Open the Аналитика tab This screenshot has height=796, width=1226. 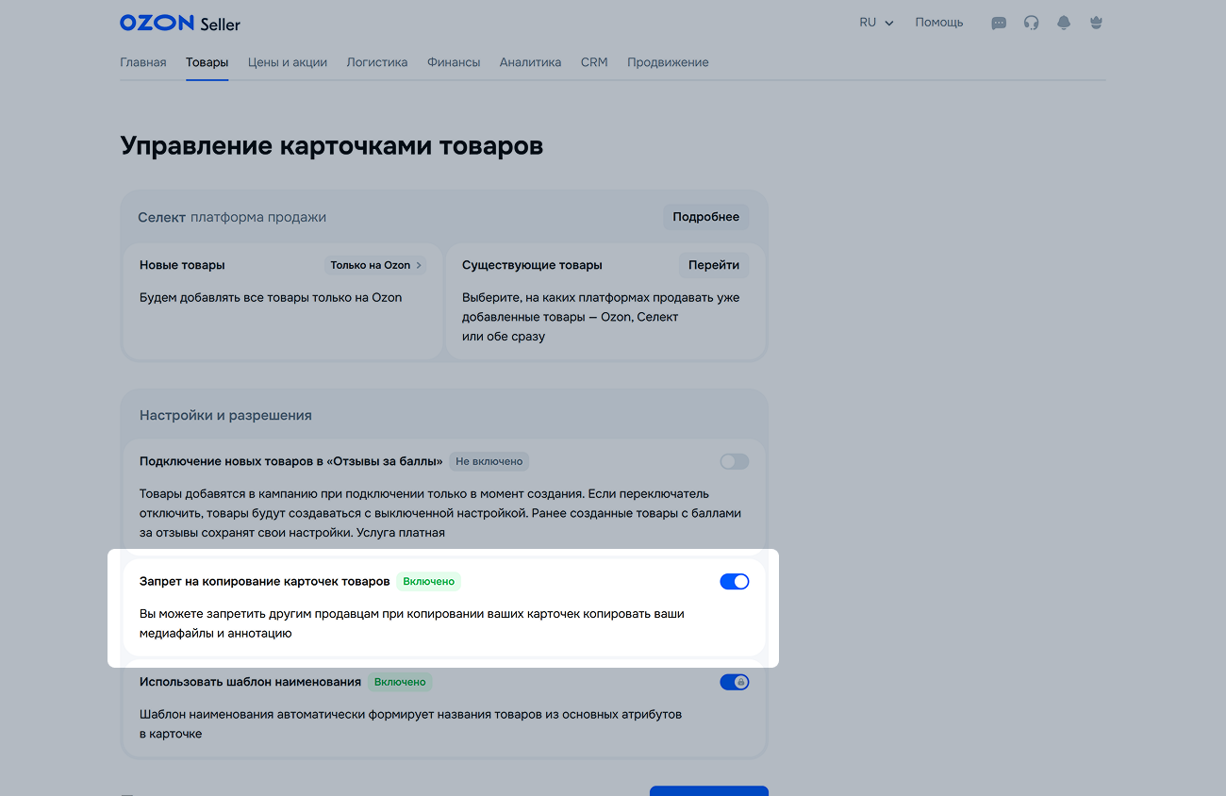point(530,62)
